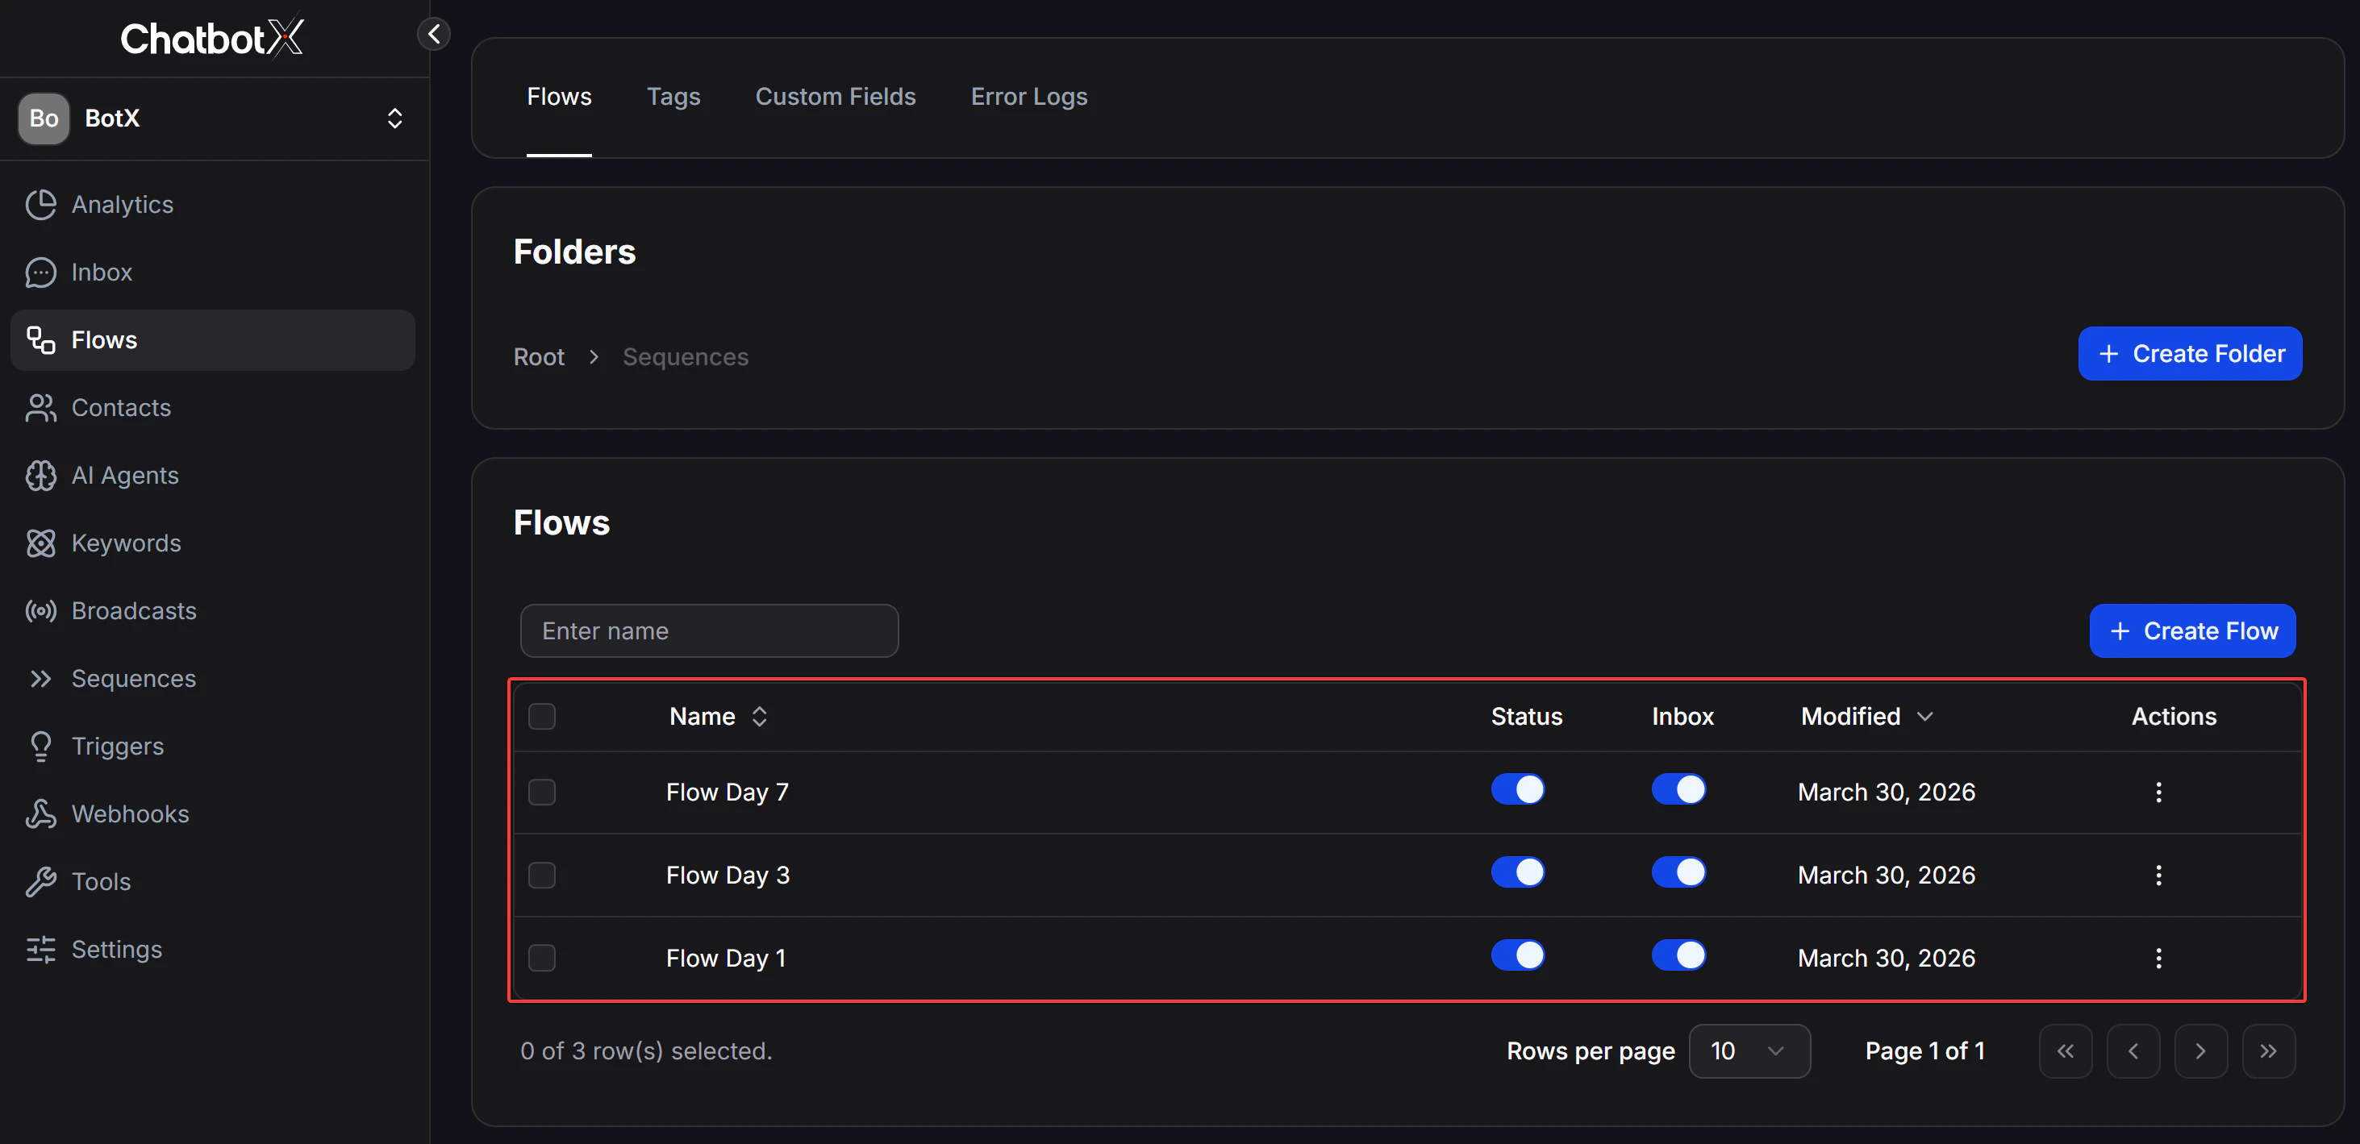Viewport: 2360px width, 1144px height.
Task: Click the Create Folder button
Action: click(2190, 354)
